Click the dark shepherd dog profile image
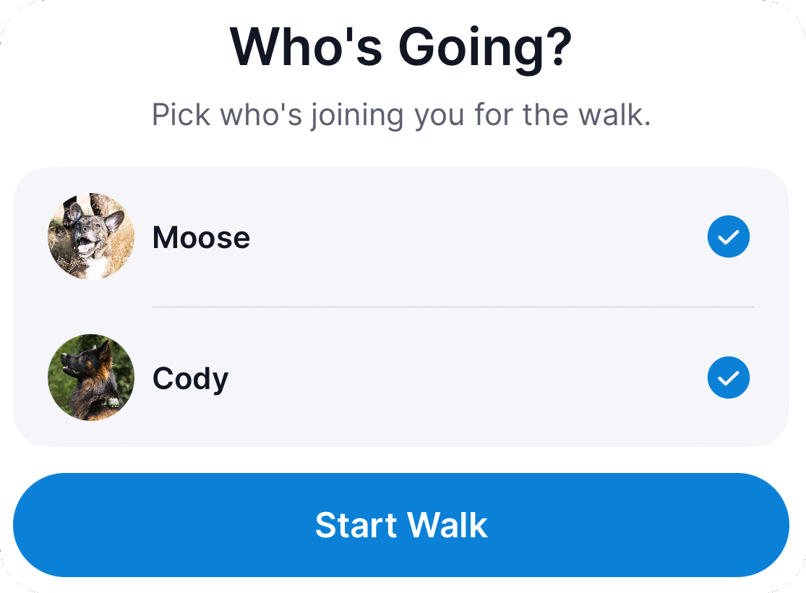Image resolution: width=806 pixels, height=593 pixels. click(x=91, y=377)
